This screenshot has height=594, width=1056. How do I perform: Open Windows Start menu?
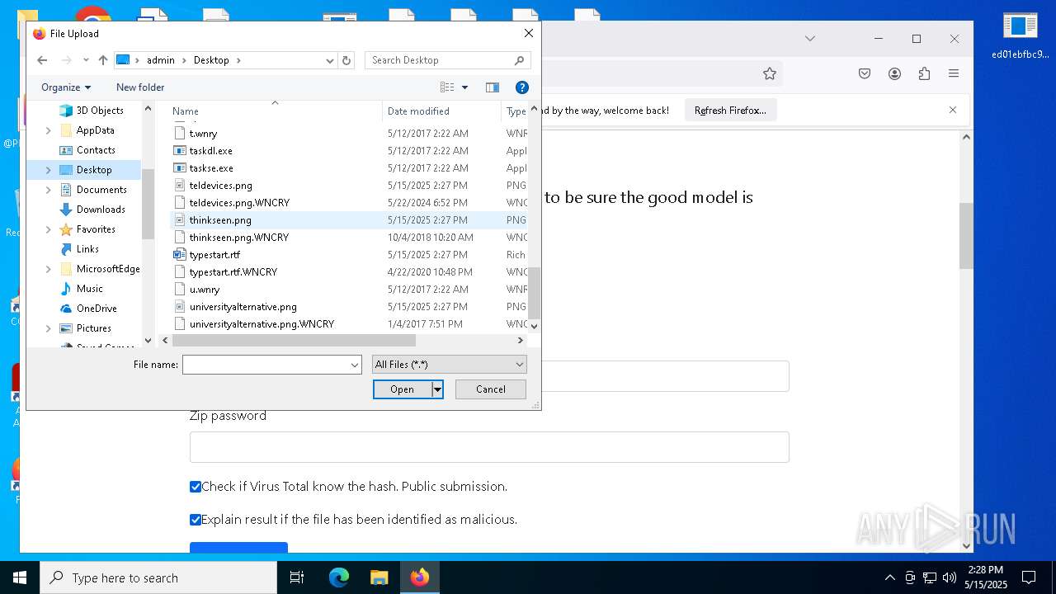coord(20,577)
